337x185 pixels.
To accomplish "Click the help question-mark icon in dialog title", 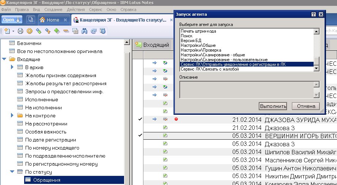I will 314,14.
